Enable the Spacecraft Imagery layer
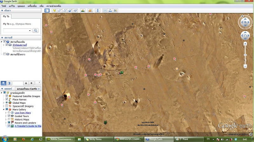 click(7, 106)
